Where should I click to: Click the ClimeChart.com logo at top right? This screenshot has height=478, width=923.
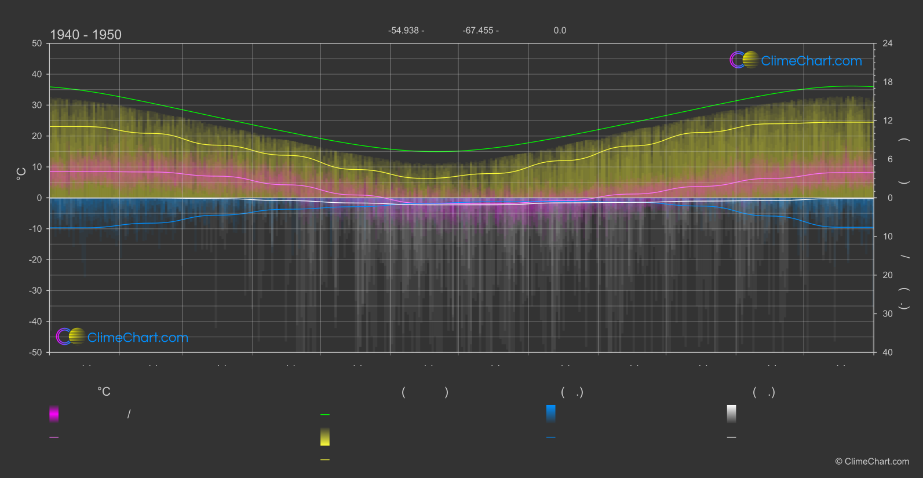tap(796, 60)
